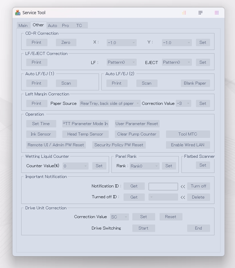Screen dimensions: 235x268
Task: Switch to the Main tab
Action: [x=23, y=26]
